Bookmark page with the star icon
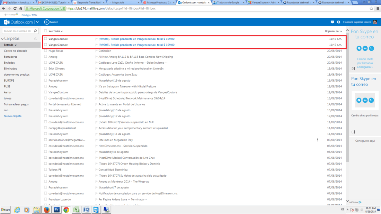The width and height of the screenshot is (381, 214). pyautogui.click(x=371, y=9)
